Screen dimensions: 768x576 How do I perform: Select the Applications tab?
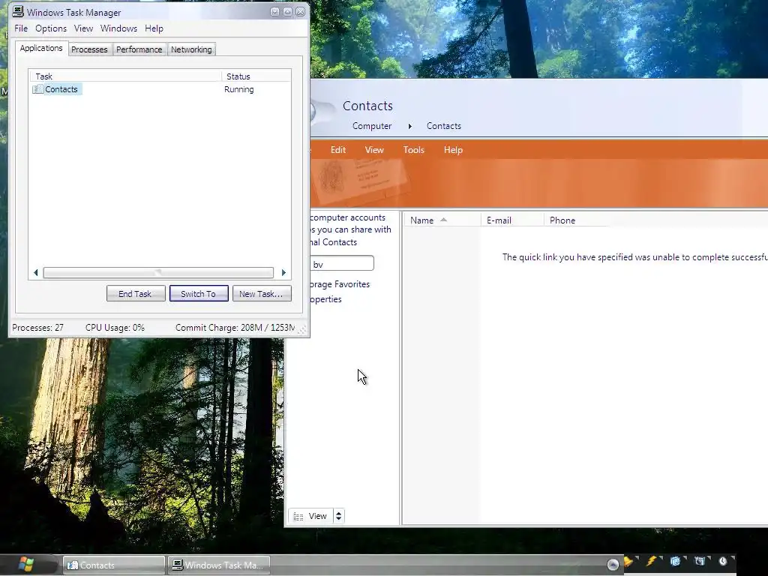click(41, 48)
